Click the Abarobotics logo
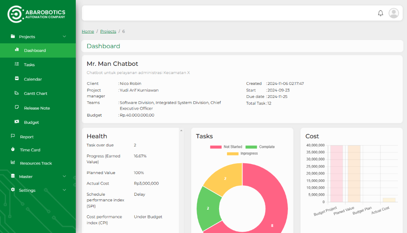 point(36,14)
